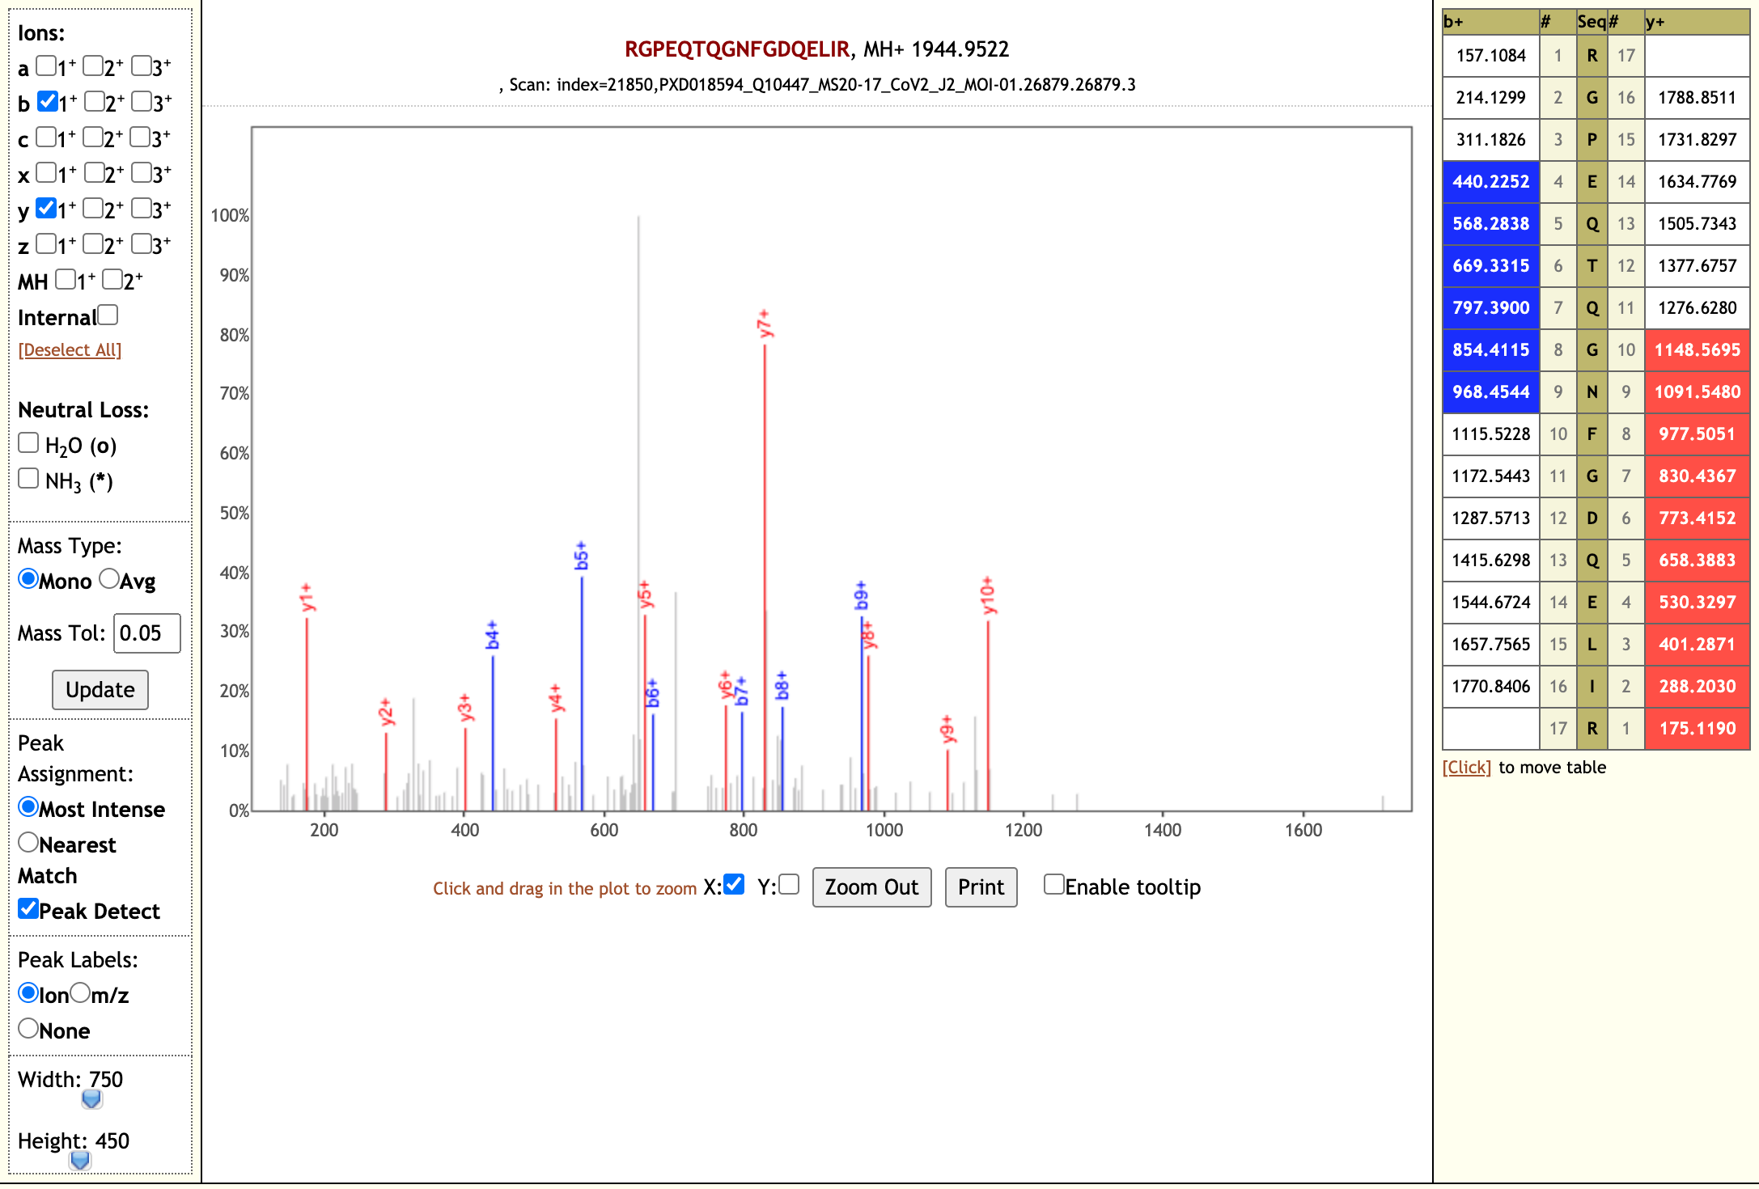Click the y10+ peak label
Screen dimensions: 1759x1189
point(988,594)
